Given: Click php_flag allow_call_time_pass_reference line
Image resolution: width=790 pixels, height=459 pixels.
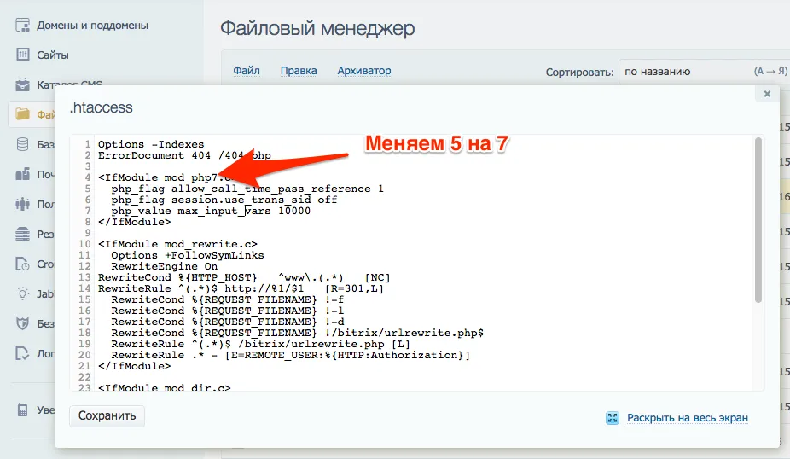Looking at the screenshot, I should (x=247, y=189).
